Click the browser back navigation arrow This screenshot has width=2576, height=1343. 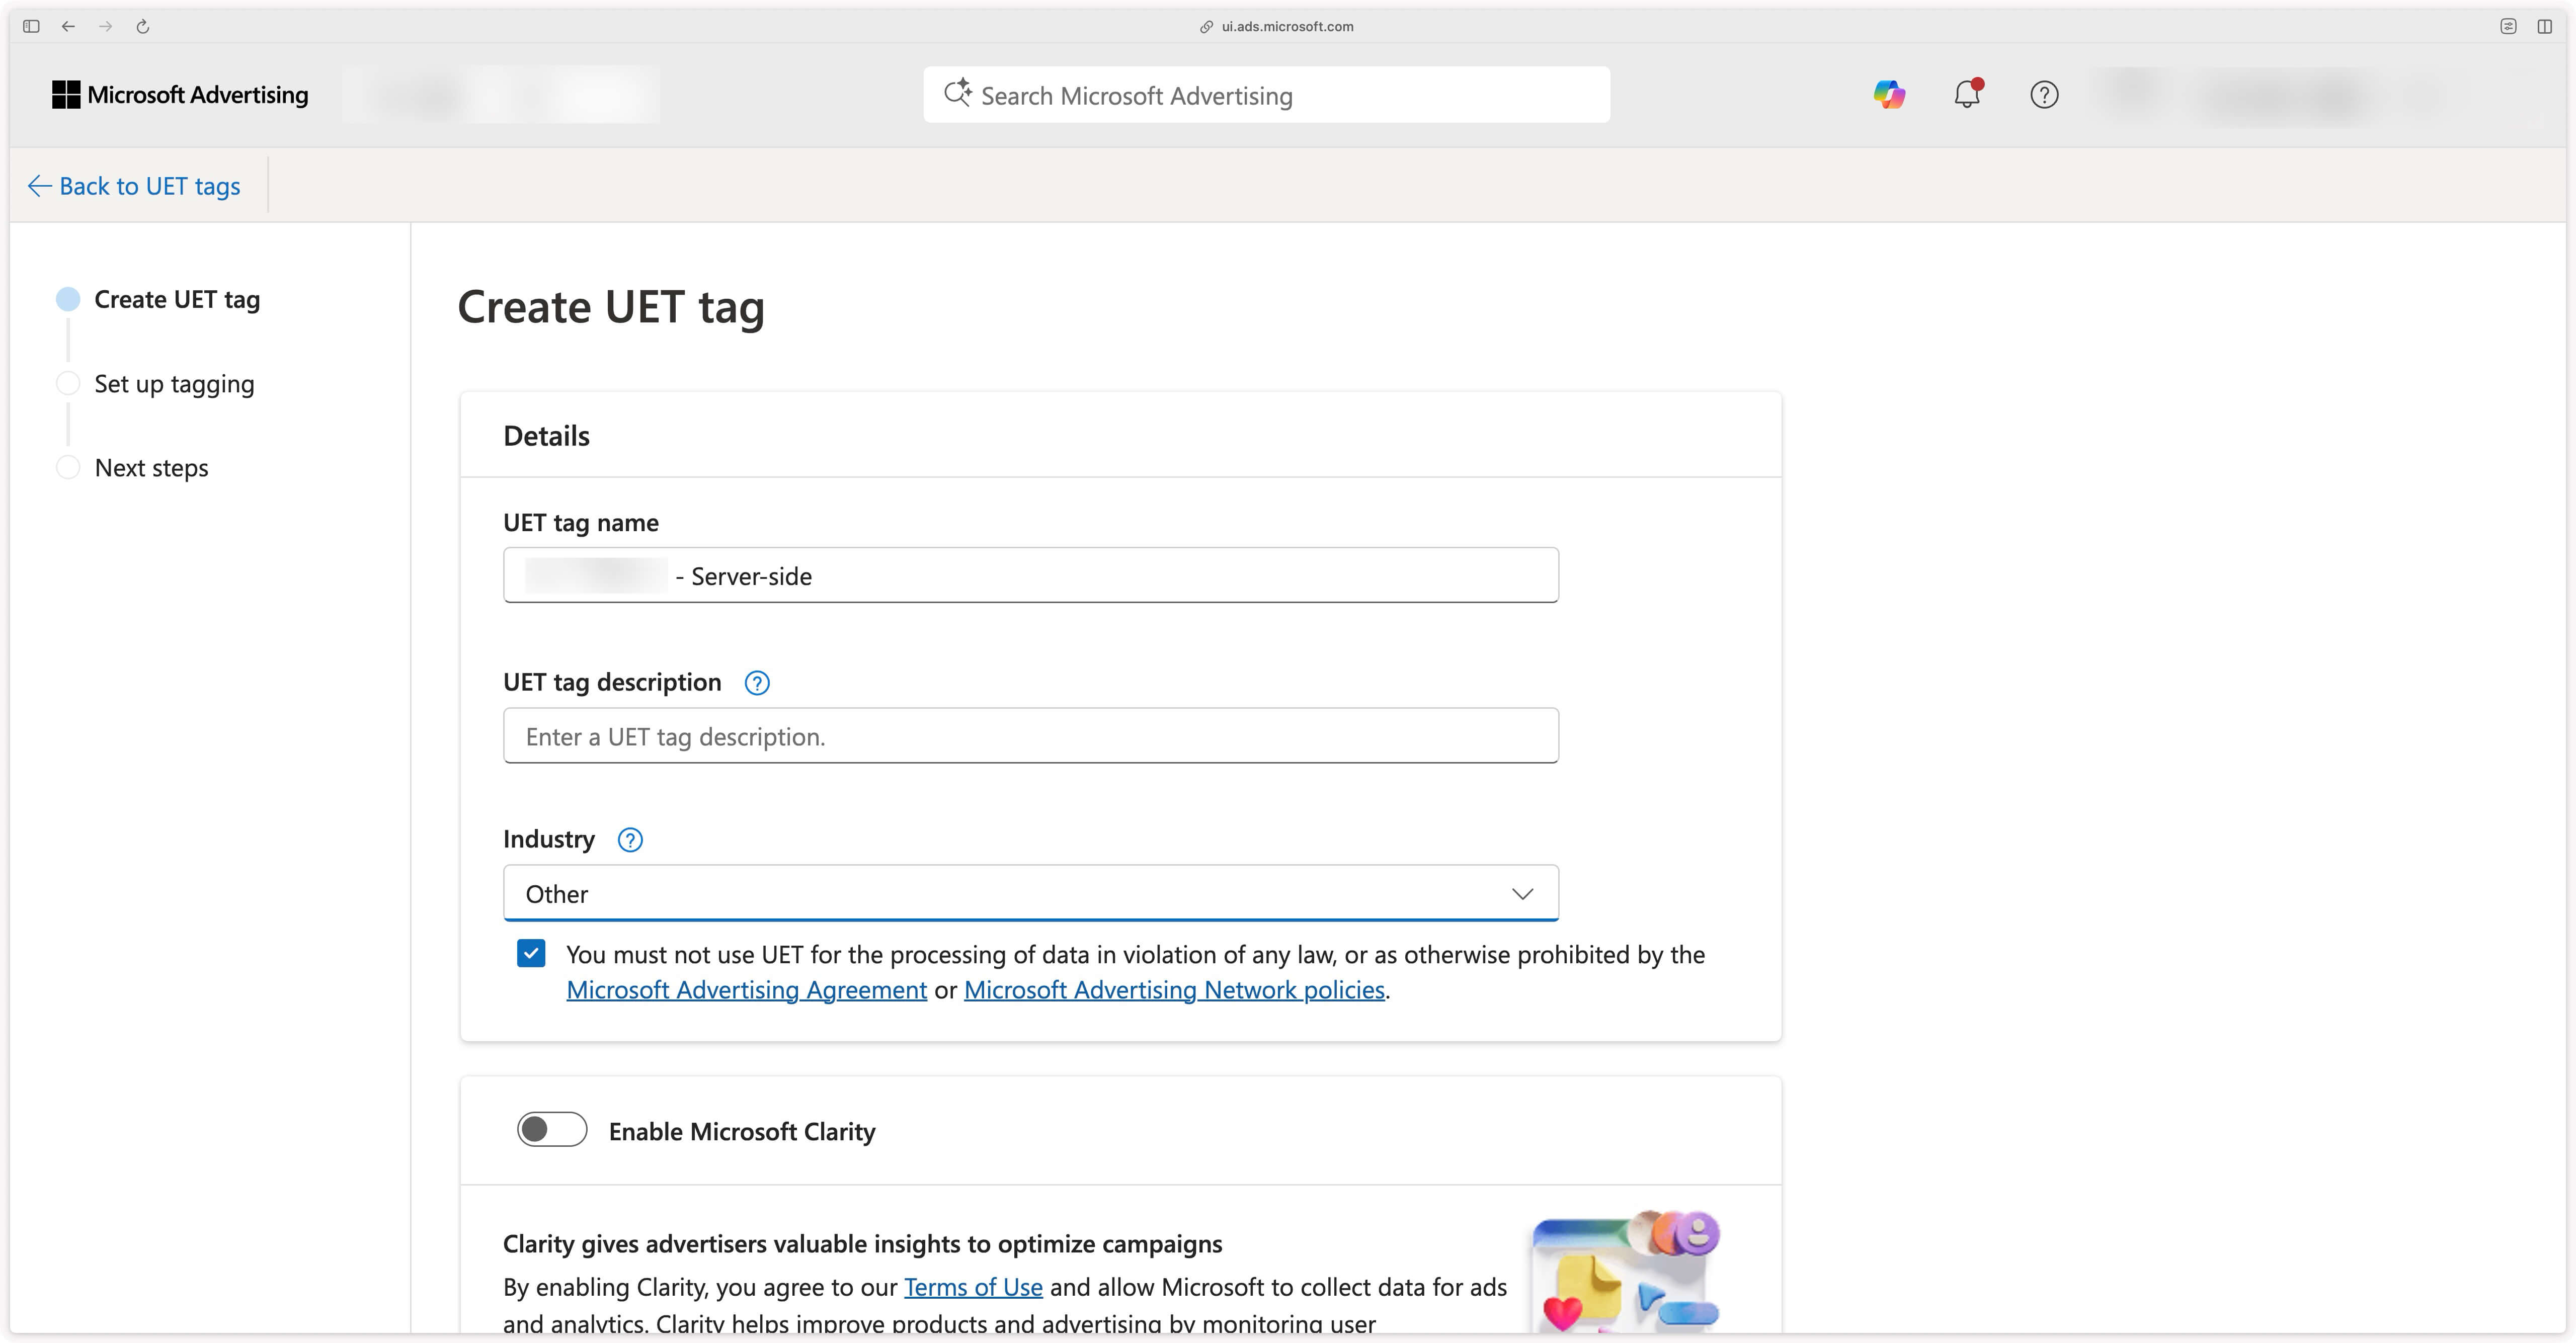68,27
